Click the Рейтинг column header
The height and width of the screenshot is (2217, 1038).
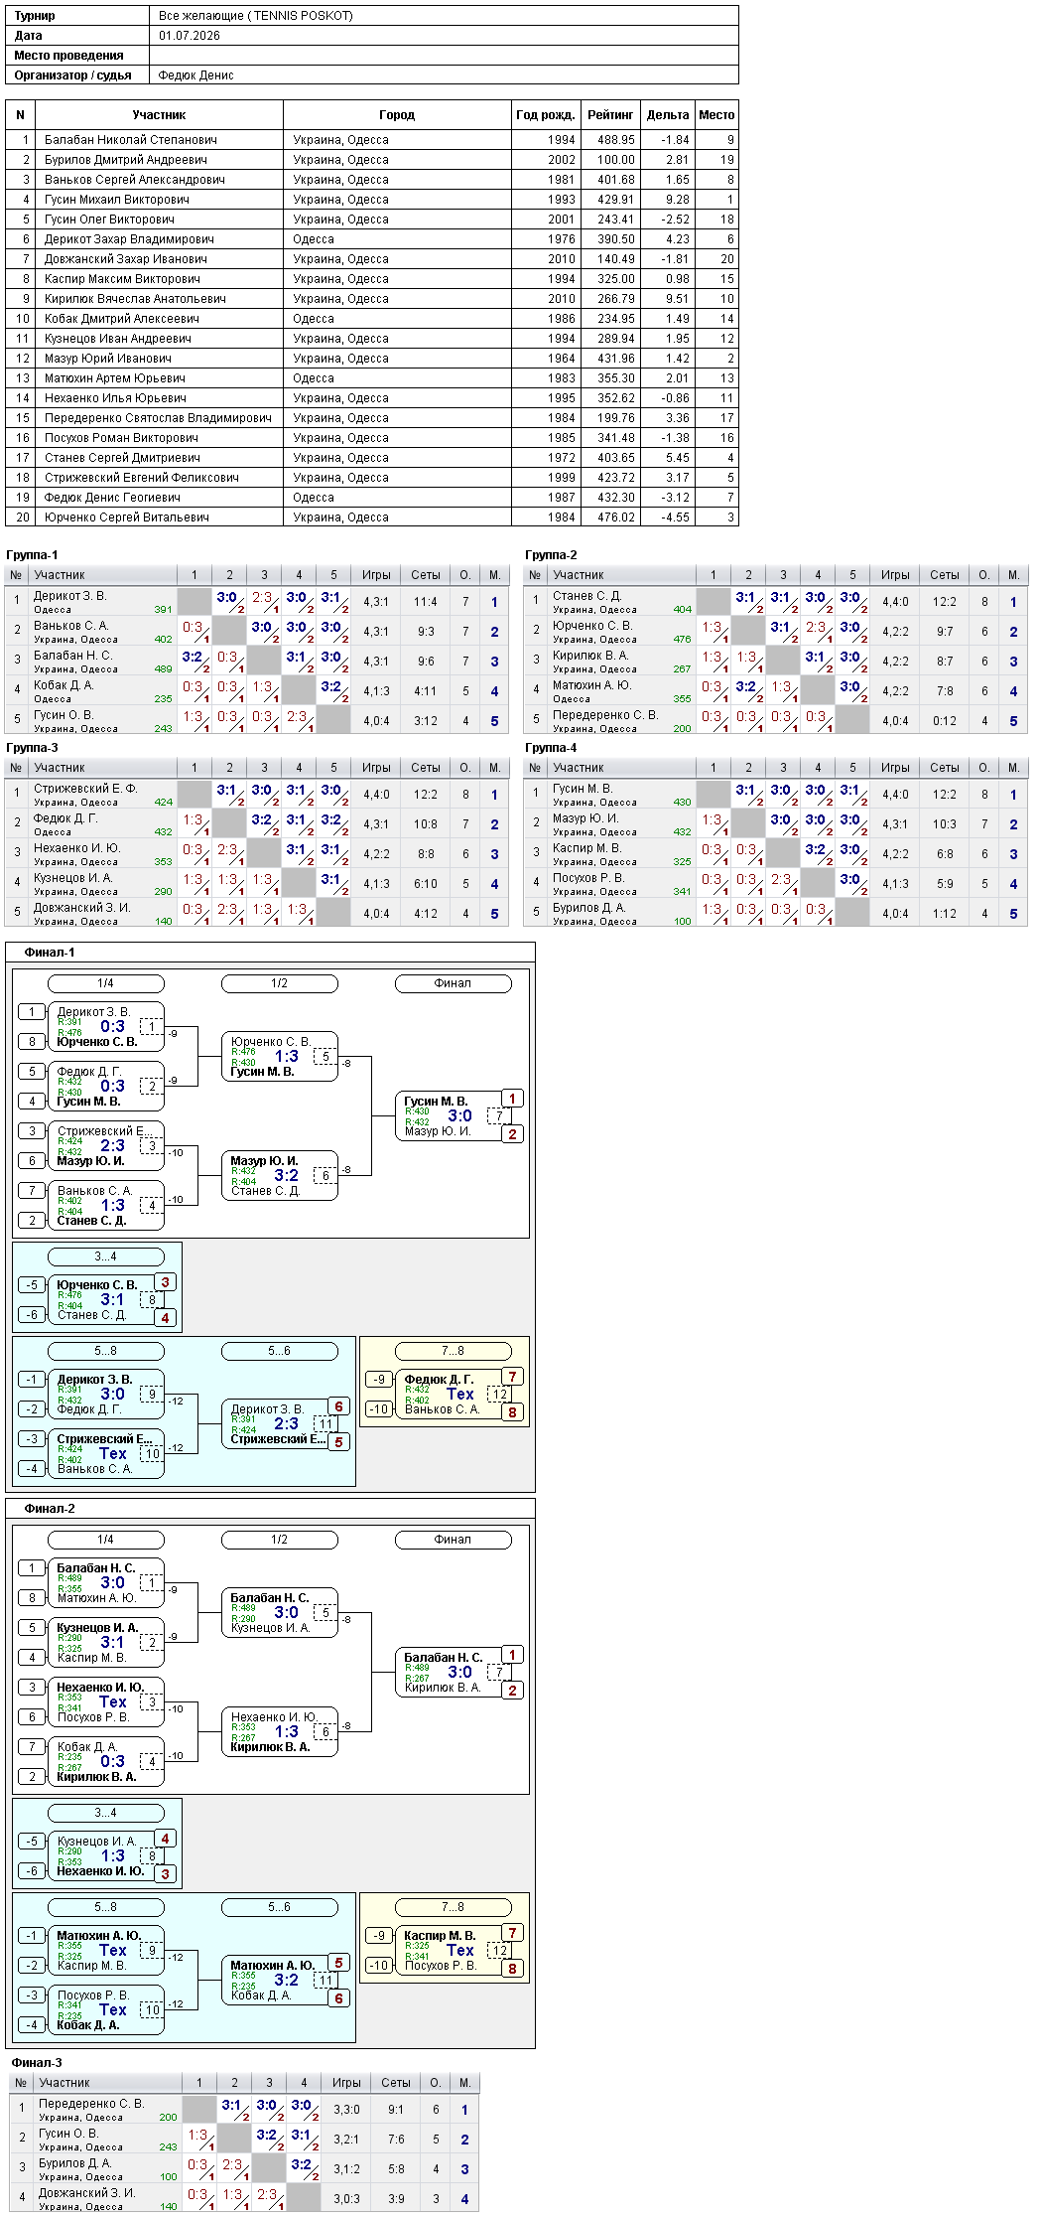pos(610,115)
